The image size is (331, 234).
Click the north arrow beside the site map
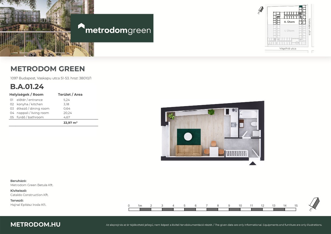coord(260,10)
